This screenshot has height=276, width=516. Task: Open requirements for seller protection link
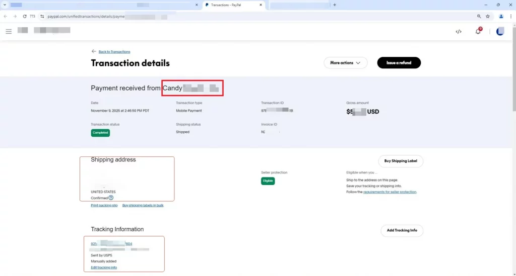(390, 192)
